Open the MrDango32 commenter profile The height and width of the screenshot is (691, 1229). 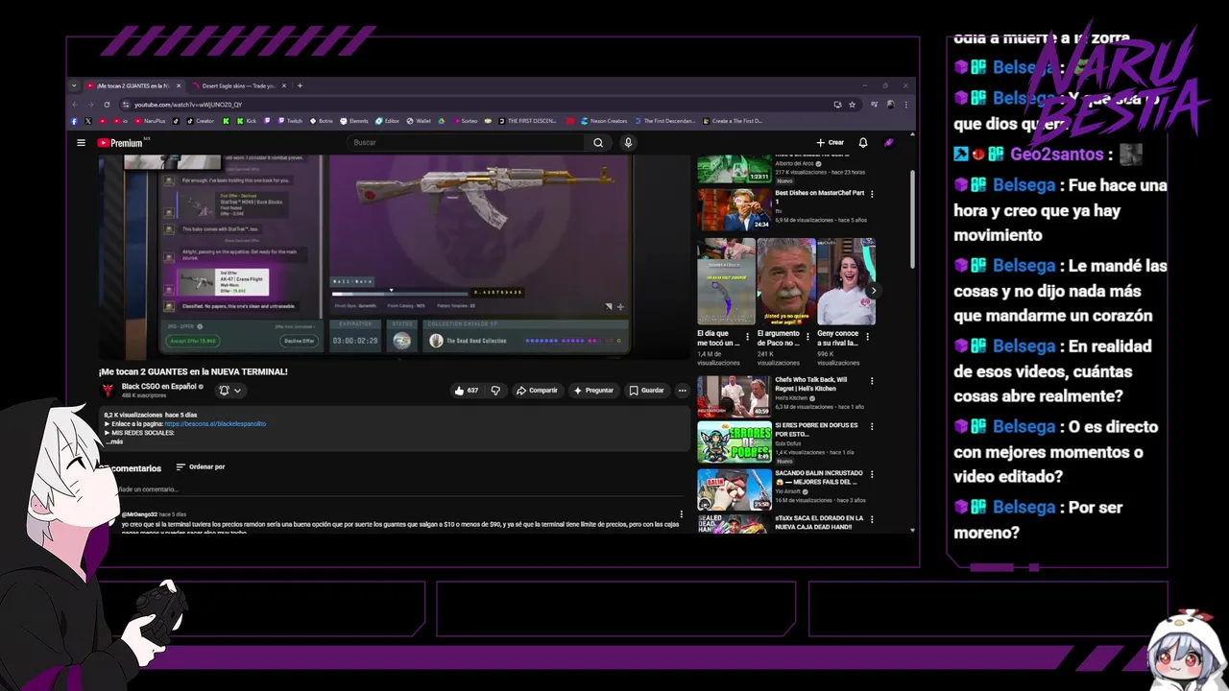140,514
